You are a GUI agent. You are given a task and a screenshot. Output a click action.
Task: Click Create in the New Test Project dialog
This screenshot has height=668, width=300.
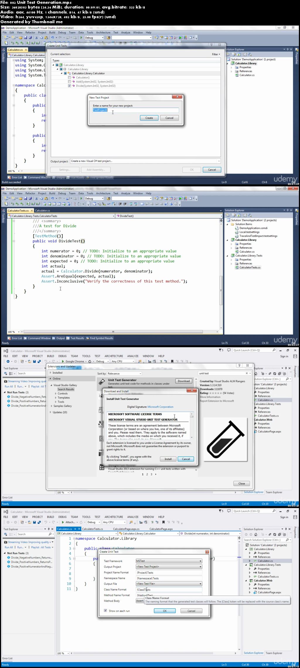click(x=149, y=118)
